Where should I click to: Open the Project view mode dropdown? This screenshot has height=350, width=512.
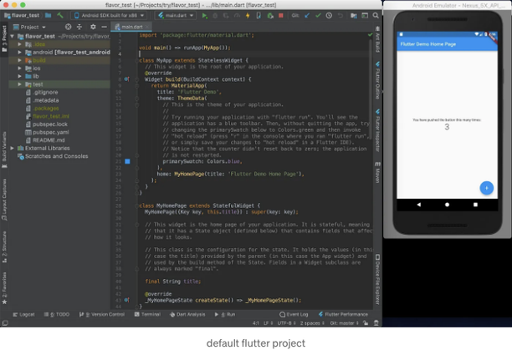pyautogui.click(x=29, y=27)
